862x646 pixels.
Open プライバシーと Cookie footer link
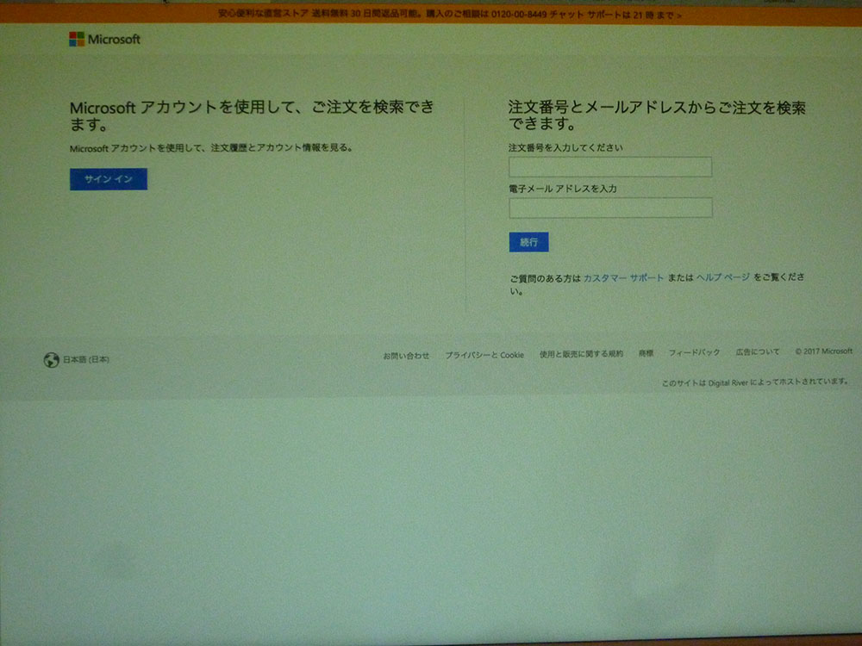pos(484,356)
